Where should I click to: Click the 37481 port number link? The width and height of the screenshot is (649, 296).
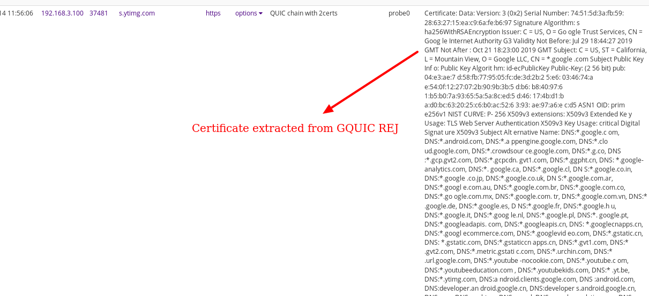tap(99, 13)
